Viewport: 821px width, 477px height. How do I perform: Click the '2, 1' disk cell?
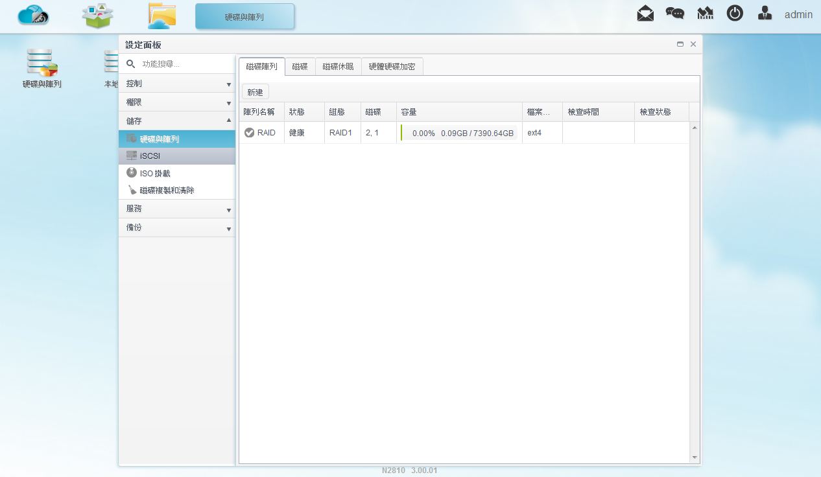[x=378, y=133]
